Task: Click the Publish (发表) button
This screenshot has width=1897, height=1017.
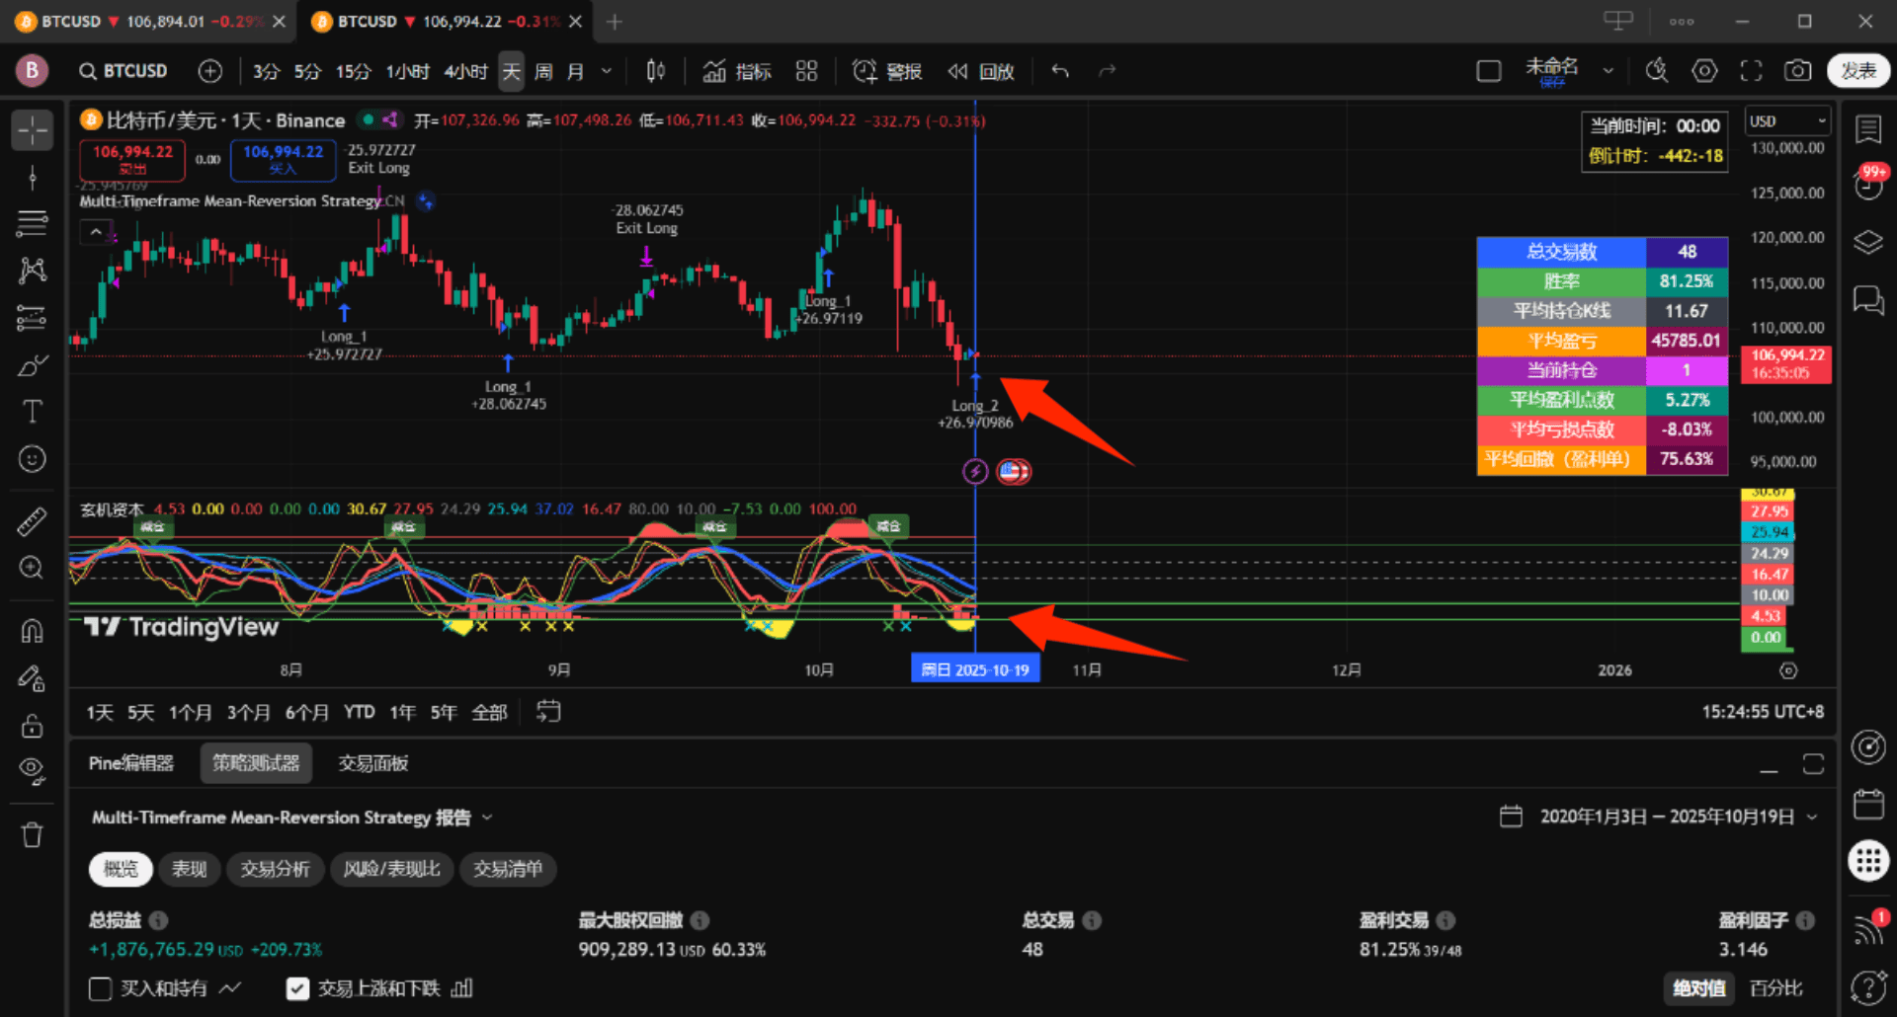Action: pos(1857,71)
